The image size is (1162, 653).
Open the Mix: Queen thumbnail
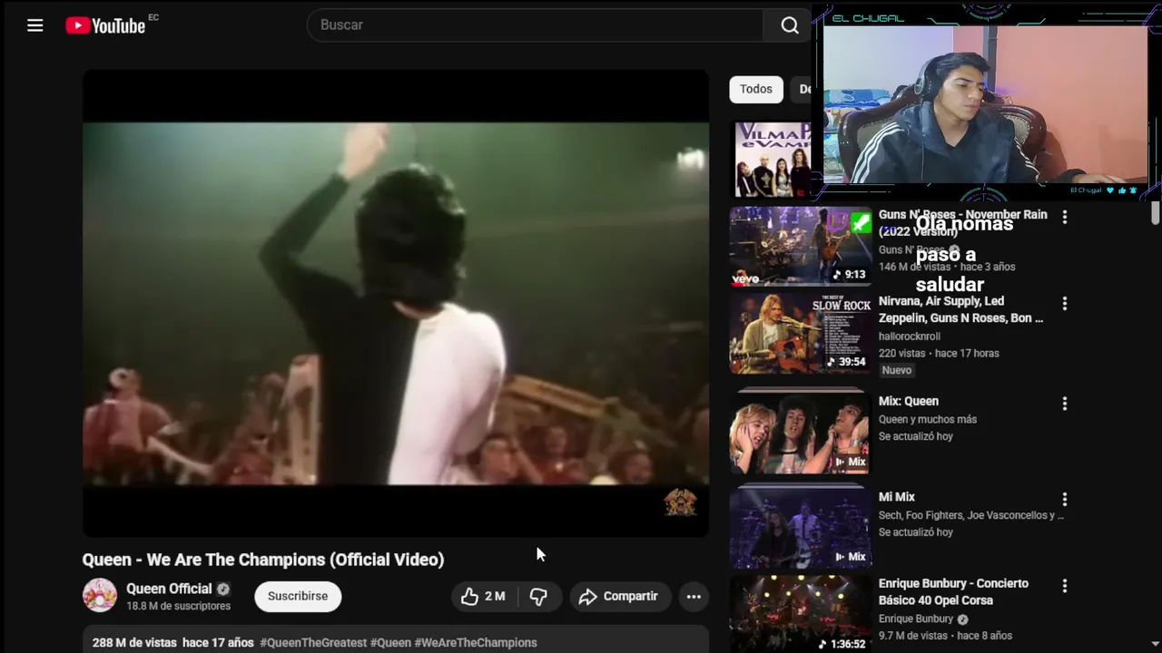click(801, 434)
